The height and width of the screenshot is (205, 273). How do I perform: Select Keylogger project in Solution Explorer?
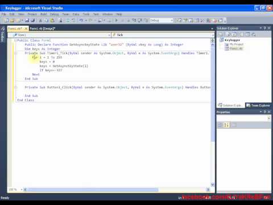(232, 40)
